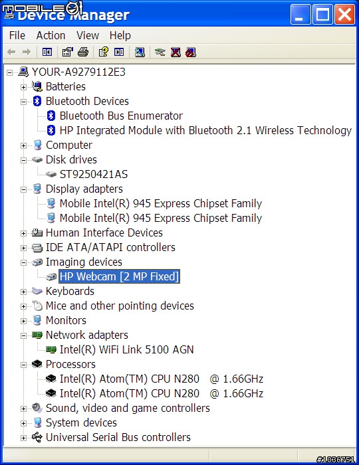Scan for hardware changes toolbar icon
Image resolution: width=359 pixels, height=465 pixels.
tap(140, 52)
